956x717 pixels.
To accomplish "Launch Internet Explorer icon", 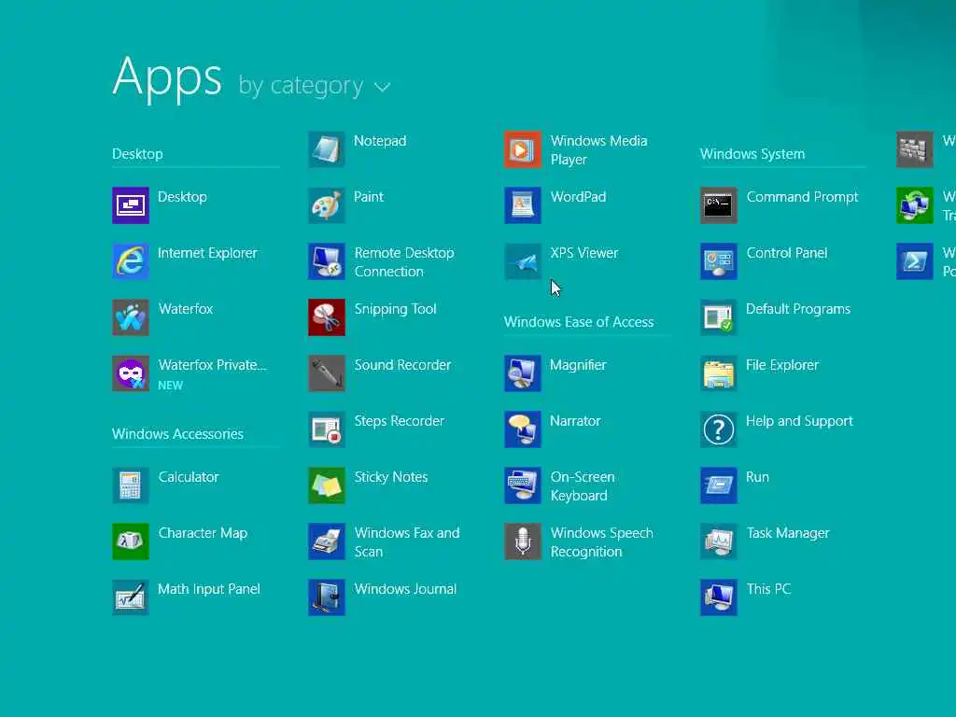I will point(131,261).
